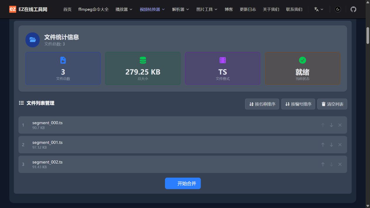Open the GitHub repository icon

click(x=353, y=9)
